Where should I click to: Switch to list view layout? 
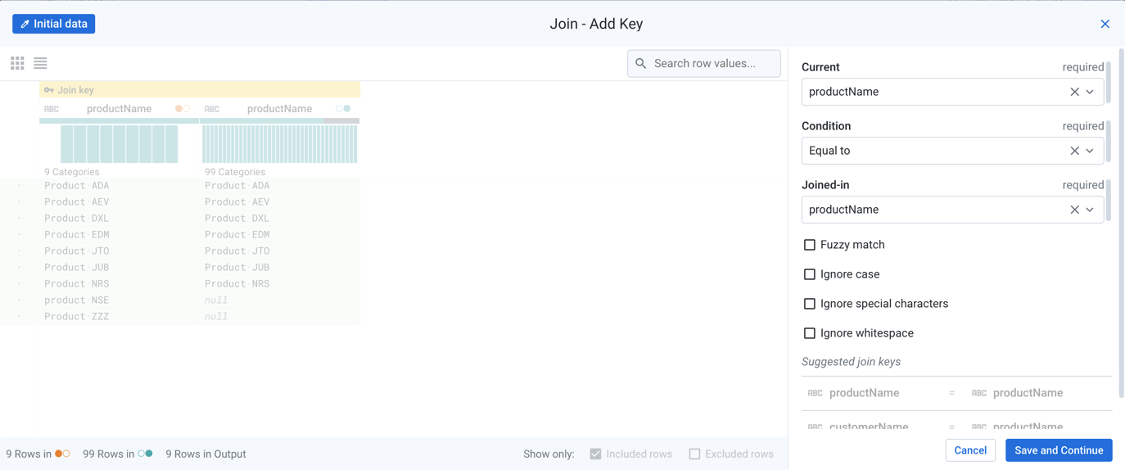tap(40, 63)
